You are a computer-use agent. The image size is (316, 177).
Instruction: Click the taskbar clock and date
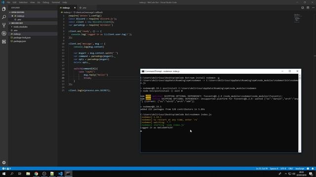[x=301, y=174]
